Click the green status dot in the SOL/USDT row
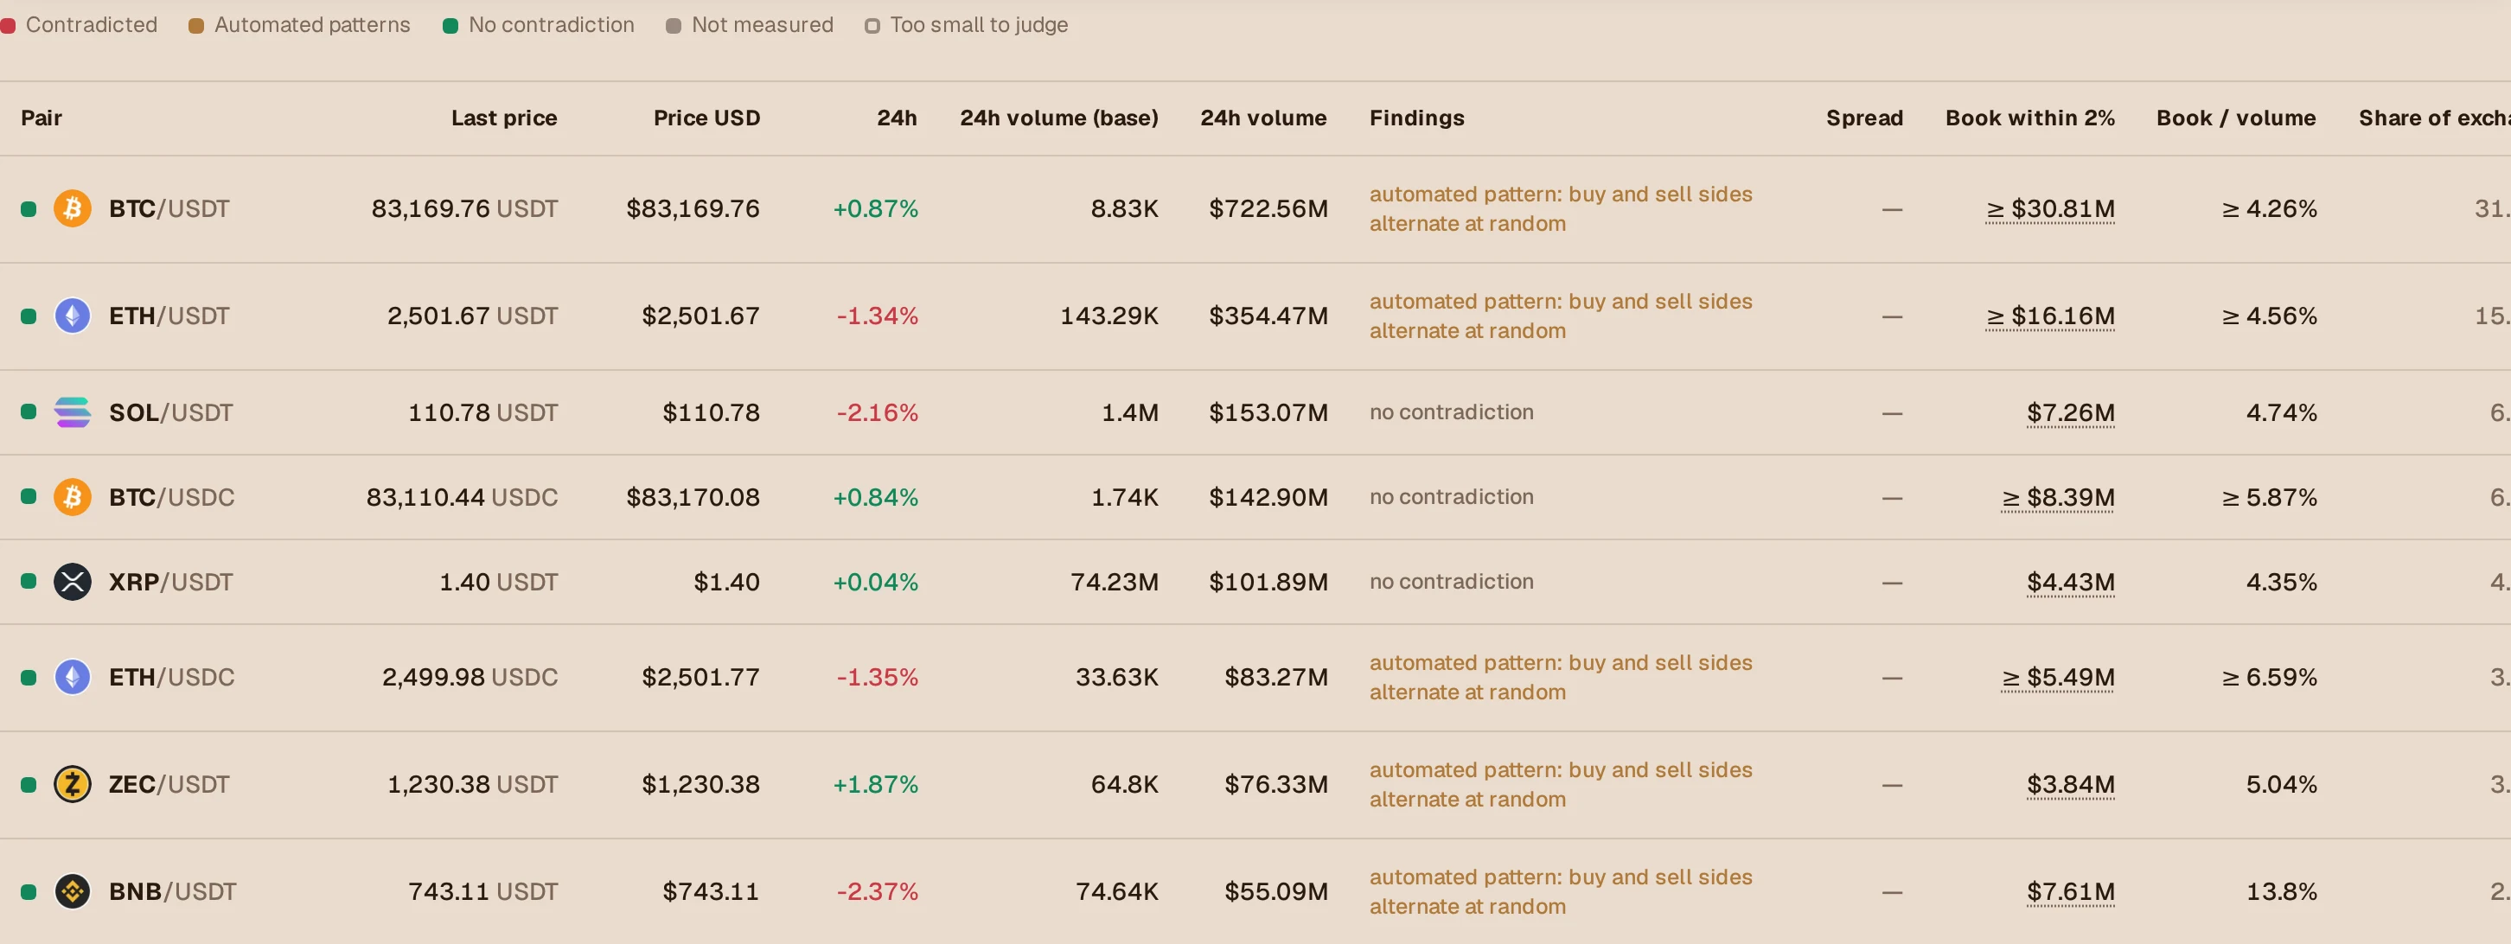 point(29,412)
